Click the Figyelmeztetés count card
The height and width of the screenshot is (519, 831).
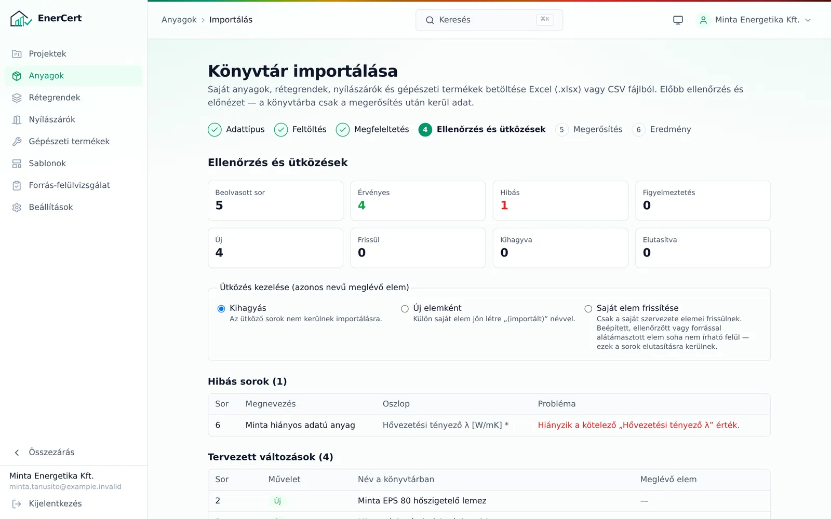point(703,201)
